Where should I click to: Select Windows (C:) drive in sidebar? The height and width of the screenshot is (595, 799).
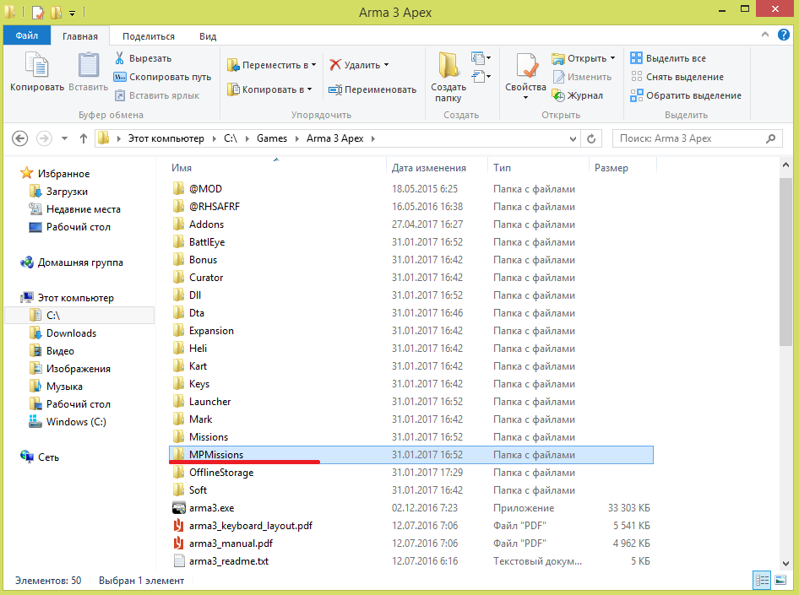point(76,422)
